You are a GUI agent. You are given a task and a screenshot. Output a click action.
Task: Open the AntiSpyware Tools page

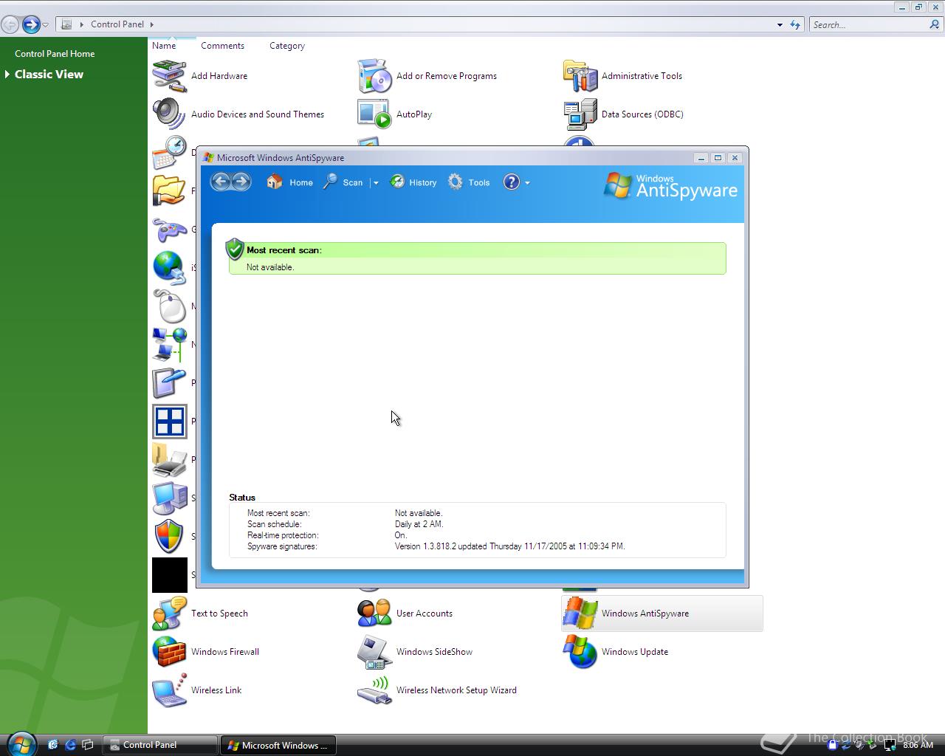click(469, 182)
